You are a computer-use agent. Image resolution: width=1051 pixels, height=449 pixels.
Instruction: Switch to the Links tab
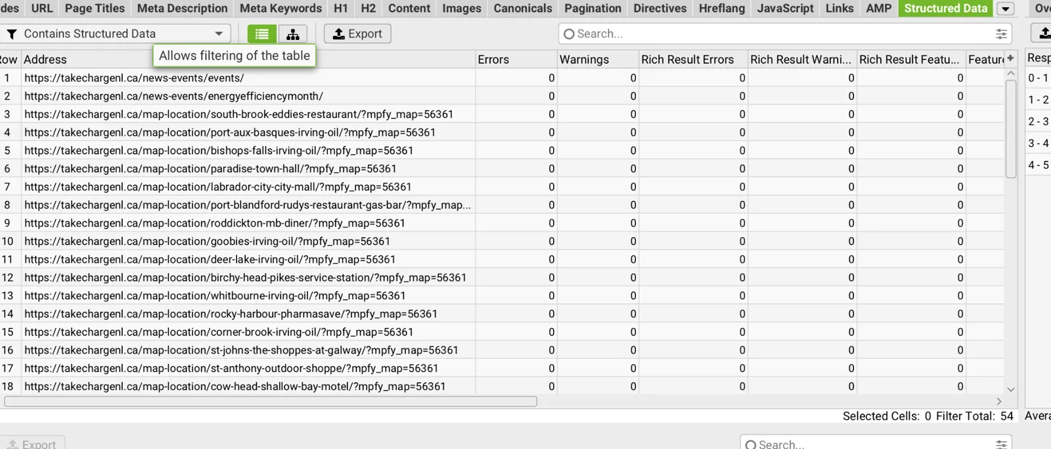pyautogui.click(x=839, y=8)
